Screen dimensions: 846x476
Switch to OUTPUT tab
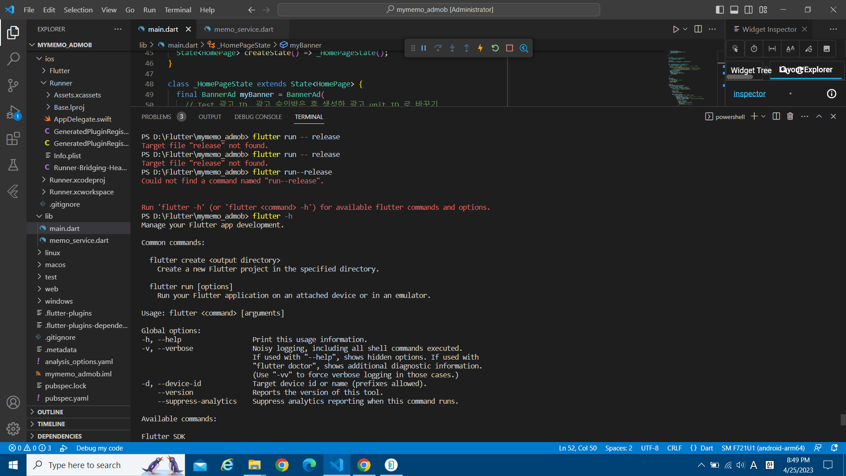(210, 117)
